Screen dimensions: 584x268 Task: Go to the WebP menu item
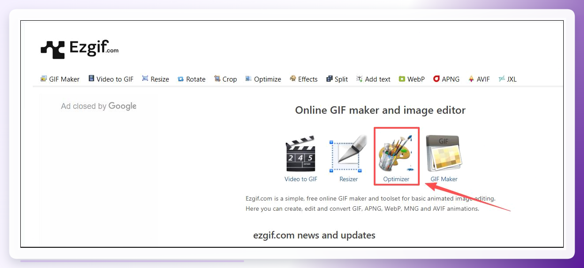[x=416, y=79]
